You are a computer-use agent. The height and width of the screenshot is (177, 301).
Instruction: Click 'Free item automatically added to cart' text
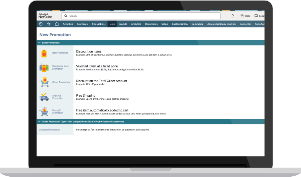[102, 110]
